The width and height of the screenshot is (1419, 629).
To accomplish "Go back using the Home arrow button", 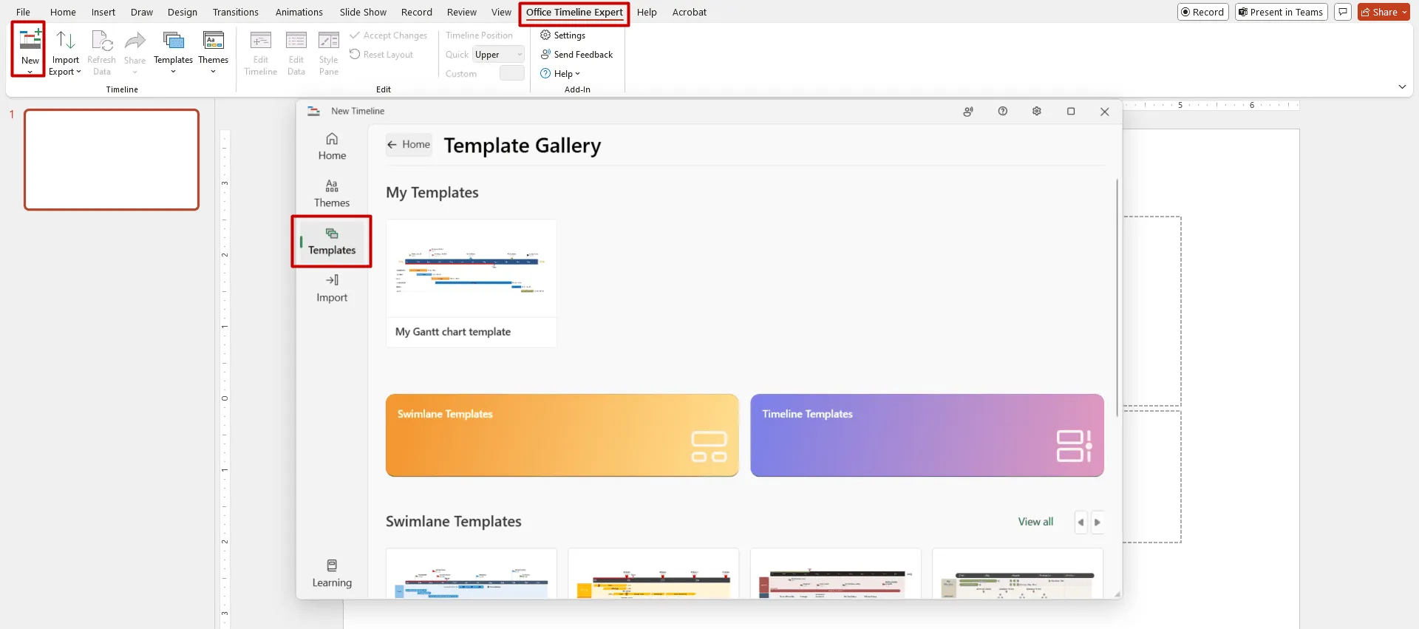I will 409,145.
